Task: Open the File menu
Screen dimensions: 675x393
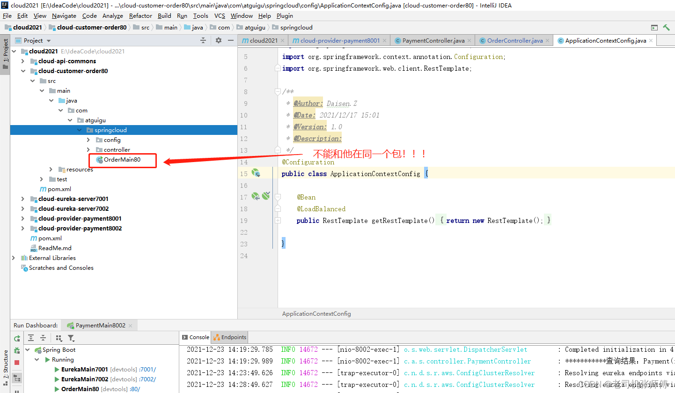Action: pyautogui.click(x=7, y=15)
